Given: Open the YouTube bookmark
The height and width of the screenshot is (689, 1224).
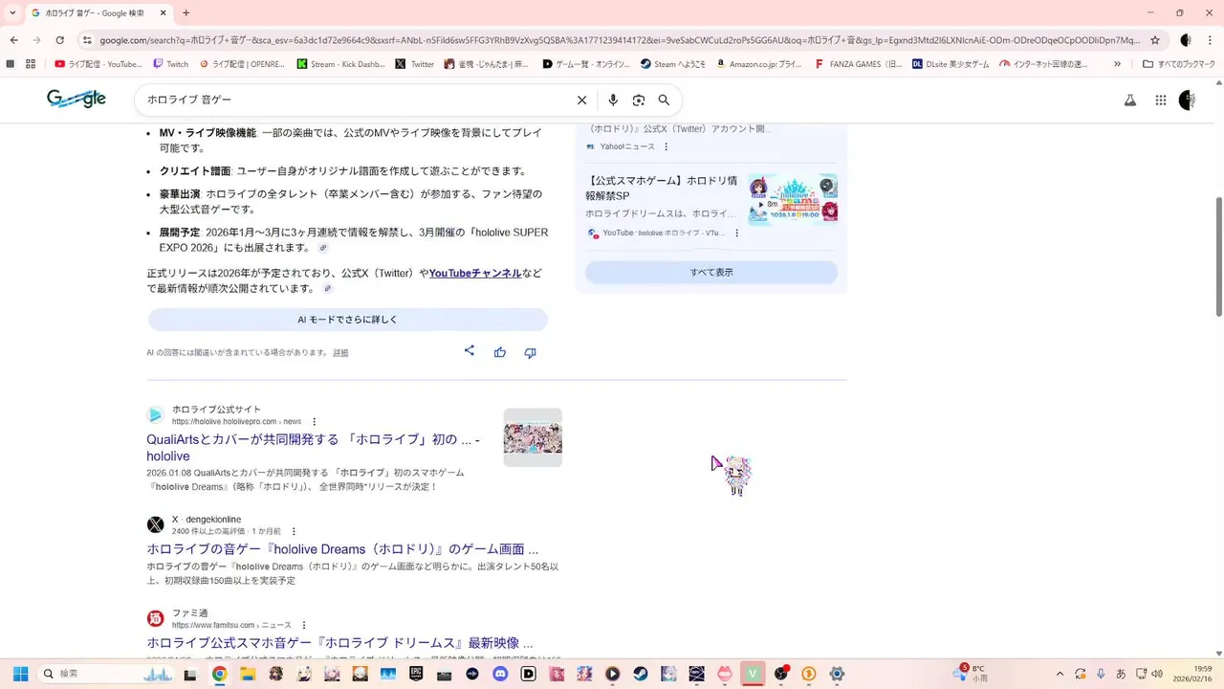Looking at the screenshot, I should (98, 64).
